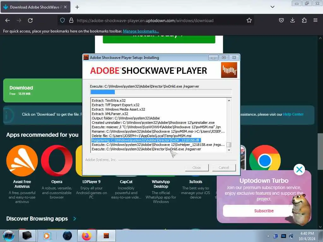Select log line Output folder system32\Adobe

pos(126,118)
